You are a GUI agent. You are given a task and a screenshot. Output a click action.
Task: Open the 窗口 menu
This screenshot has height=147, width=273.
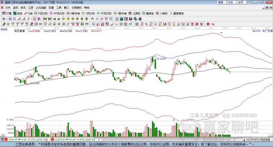(x=66, y=8)
